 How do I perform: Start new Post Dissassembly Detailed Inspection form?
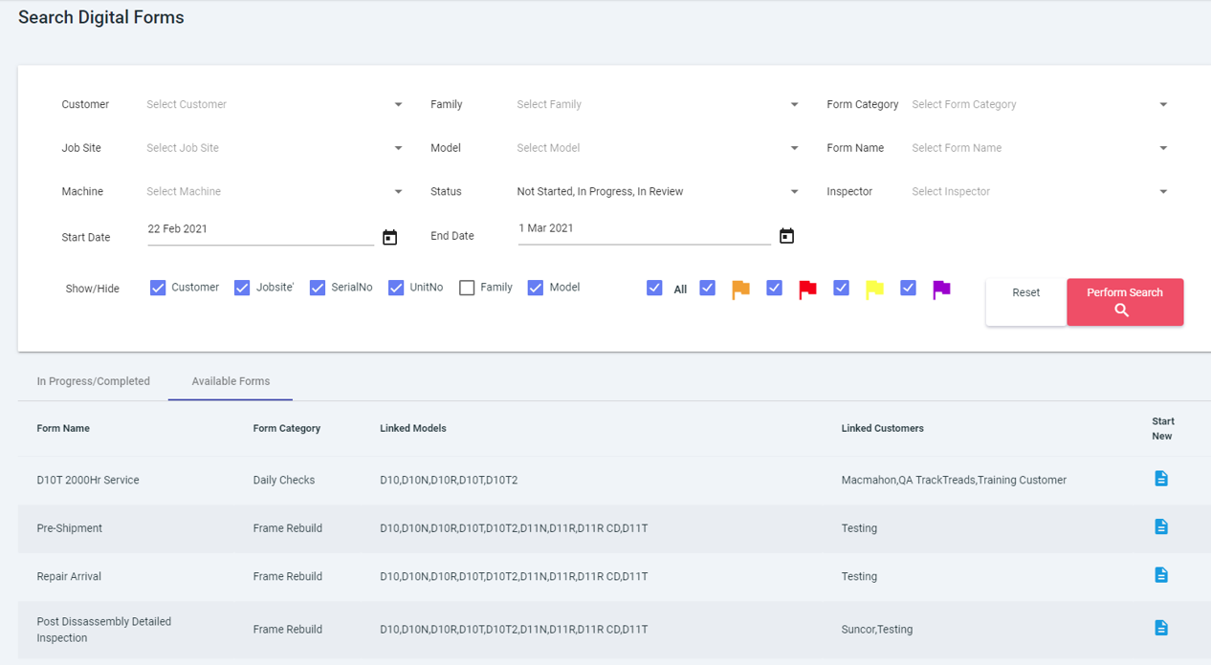[1161, 628]
